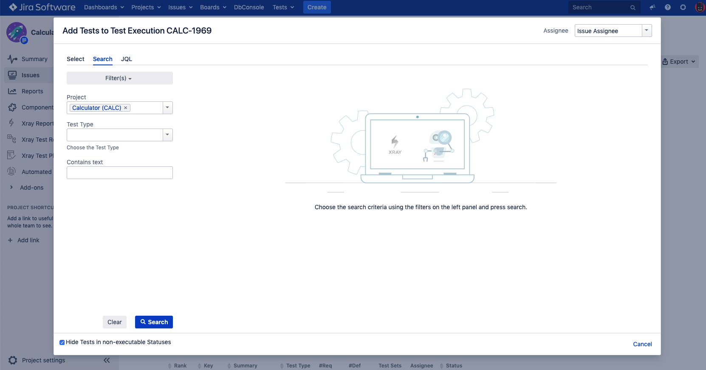Click the Cancel link
Image resolution: width=706 pixels, height=370 pixels.
coord(642,344)
